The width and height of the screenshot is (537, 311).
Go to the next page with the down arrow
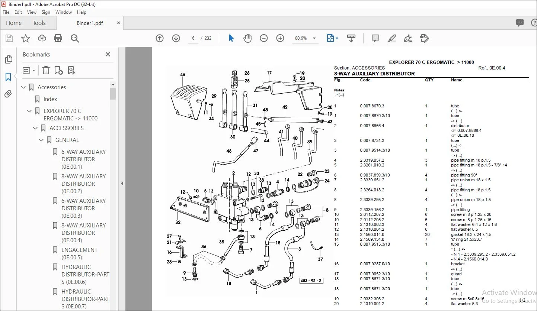pos(176,38)
